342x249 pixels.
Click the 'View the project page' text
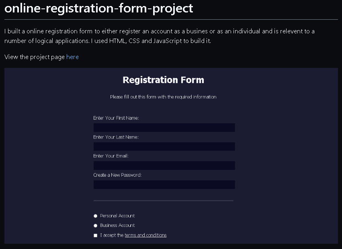click(x=35, y=57)
